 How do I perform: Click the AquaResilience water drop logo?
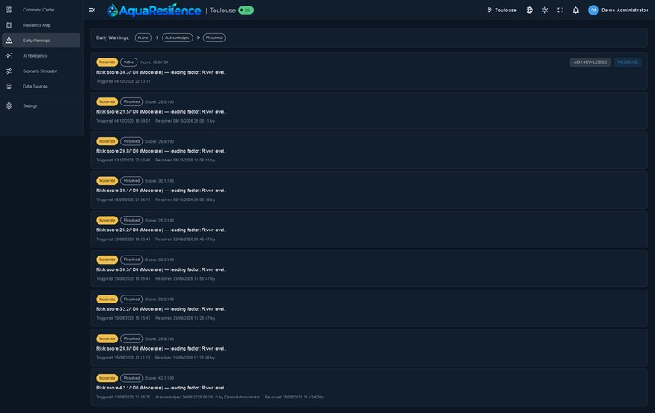coord(112,11)
